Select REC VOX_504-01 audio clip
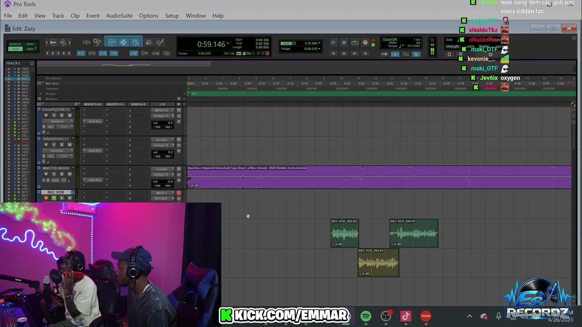Viewport: 582px width, 327px height. click(x=378, y=263)
